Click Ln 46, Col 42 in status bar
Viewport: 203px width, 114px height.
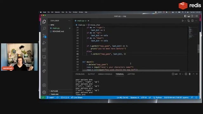[122, 98]
